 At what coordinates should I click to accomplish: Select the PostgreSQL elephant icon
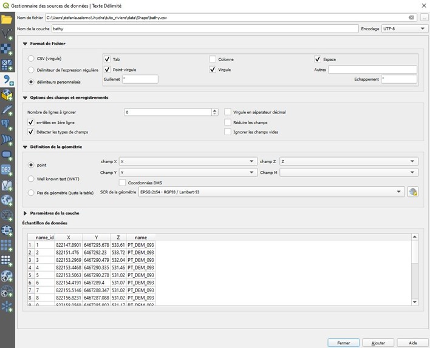(7, 125)
